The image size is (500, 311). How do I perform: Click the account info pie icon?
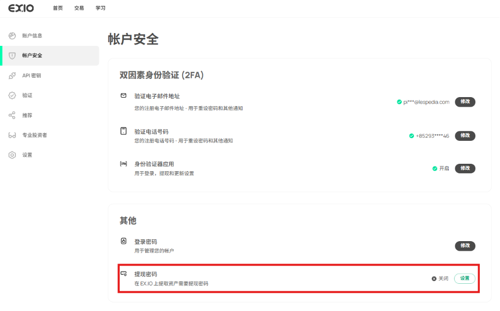coord(12,36)
